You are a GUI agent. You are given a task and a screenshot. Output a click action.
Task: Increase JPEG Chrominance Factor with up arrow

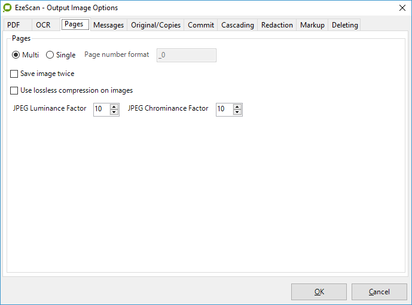click(x=237, y=106)
